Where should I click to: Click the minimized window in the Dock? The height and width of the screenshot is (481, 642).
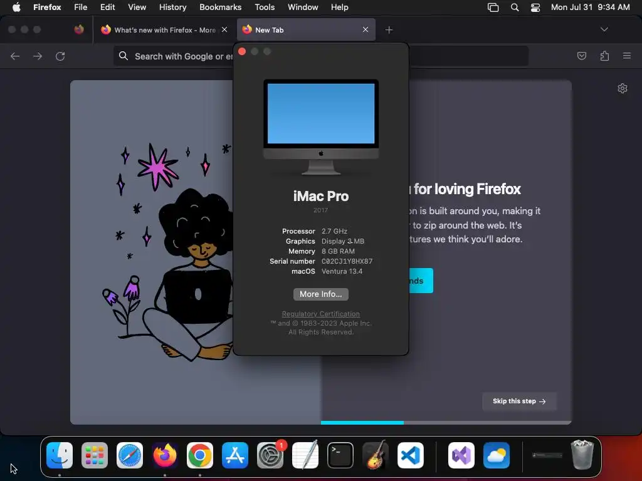[x=547, y=455]
